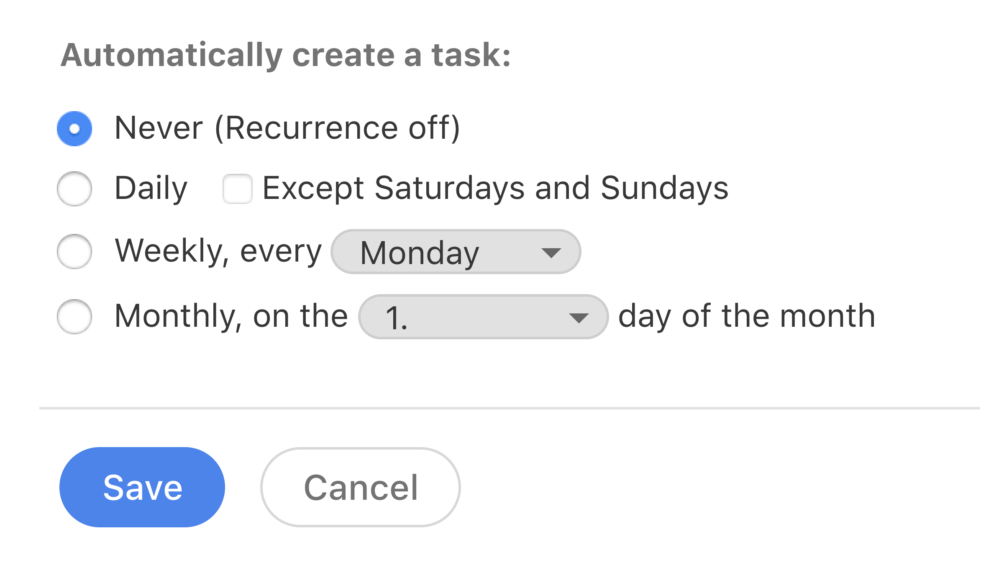Click the arrow on the Monday dropdown
The height and width of the screenshot is (585, 1004).
551,253
